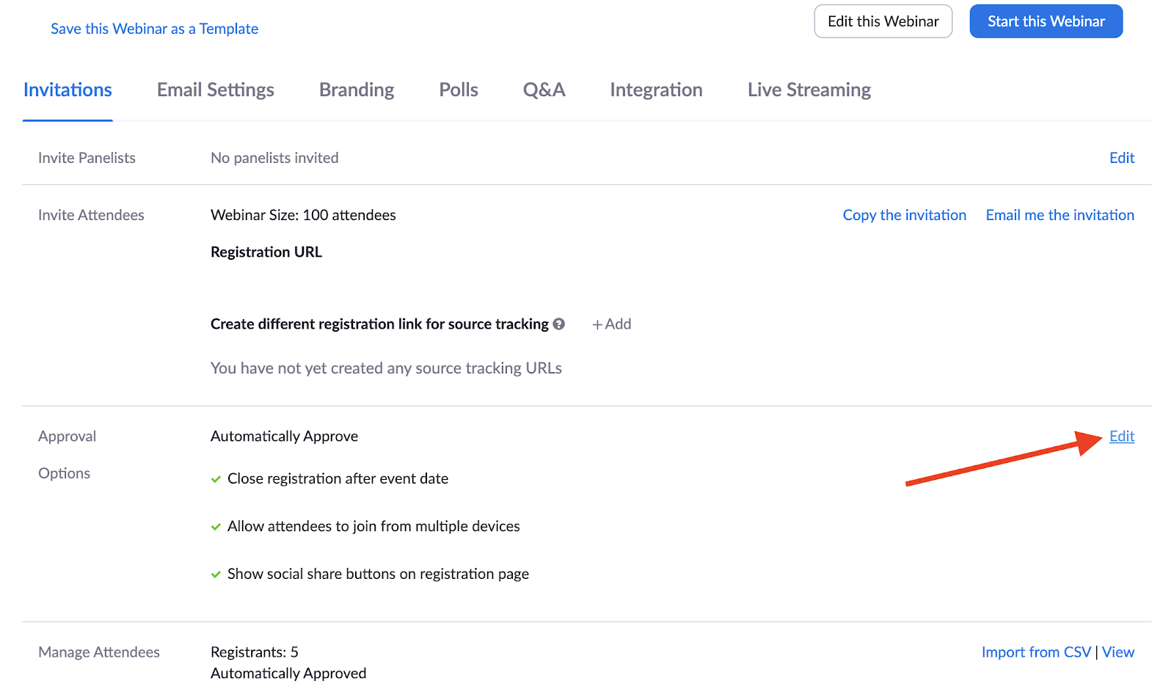Edit the Approval Options settings
Screen dimensions: 1174x689
[1121, 437]
